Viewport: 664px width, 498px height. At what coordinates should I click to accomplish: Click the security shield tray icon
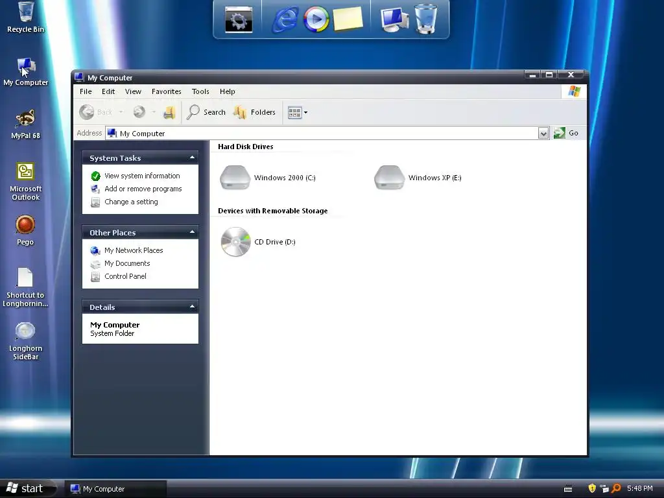point(592,488)
